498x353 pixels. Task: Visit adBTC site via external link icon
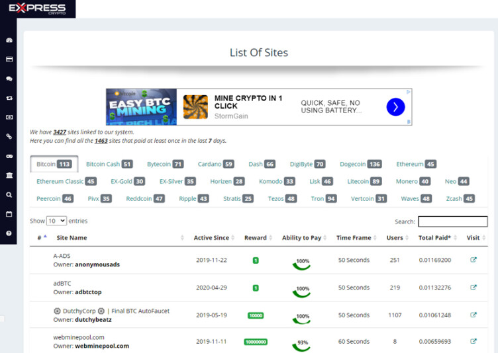point(473,288)
